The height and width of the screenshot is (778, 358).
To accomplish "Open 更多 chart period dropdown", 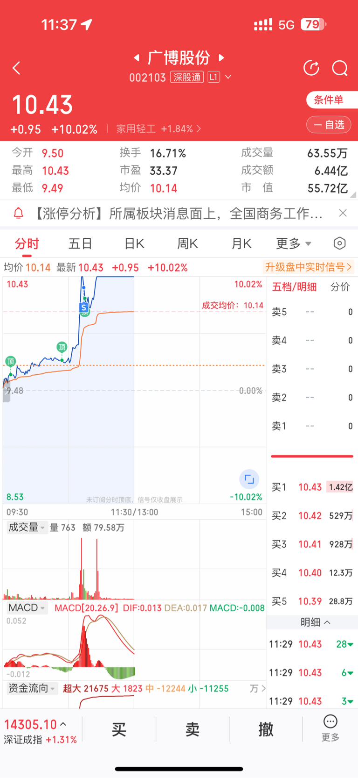I will click(x=293, y=243).
